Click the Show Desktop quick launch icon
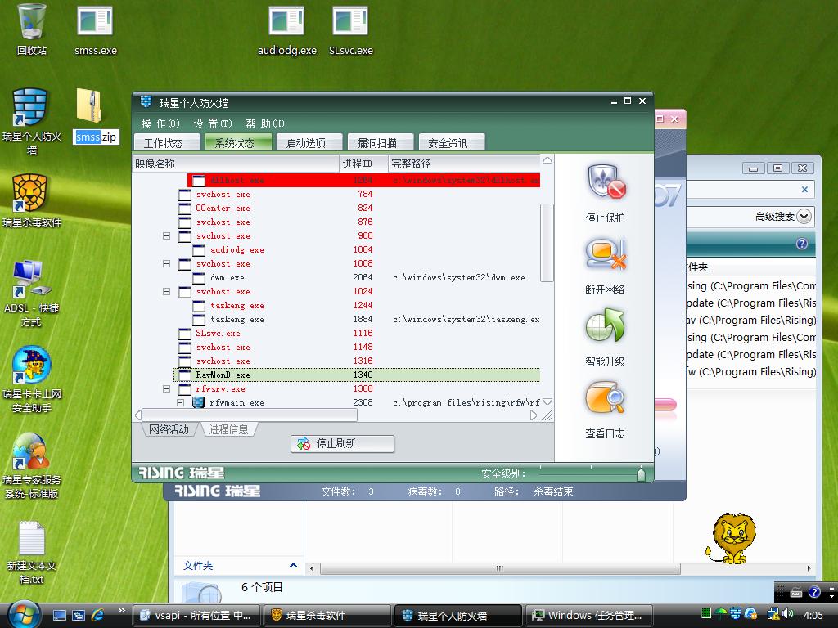The width and height of the screenshot is (838, 628). click(59, 615)
